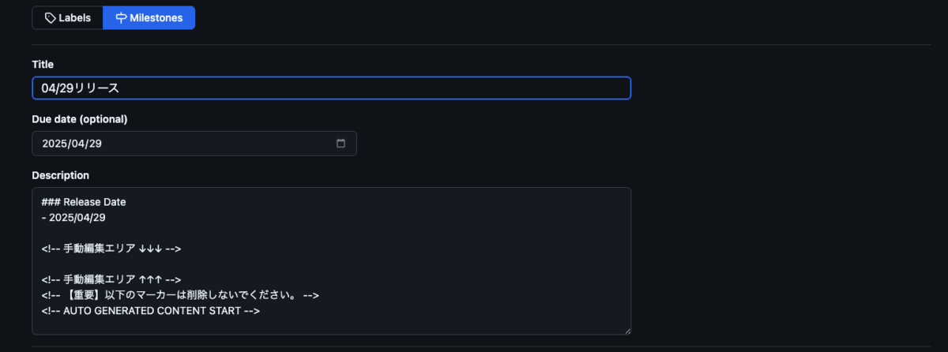Image resolution: width=948 pixels, height=352 pixels.
Task: Click the signpost icon beside Milestones
Action: (x=121, y=17)
